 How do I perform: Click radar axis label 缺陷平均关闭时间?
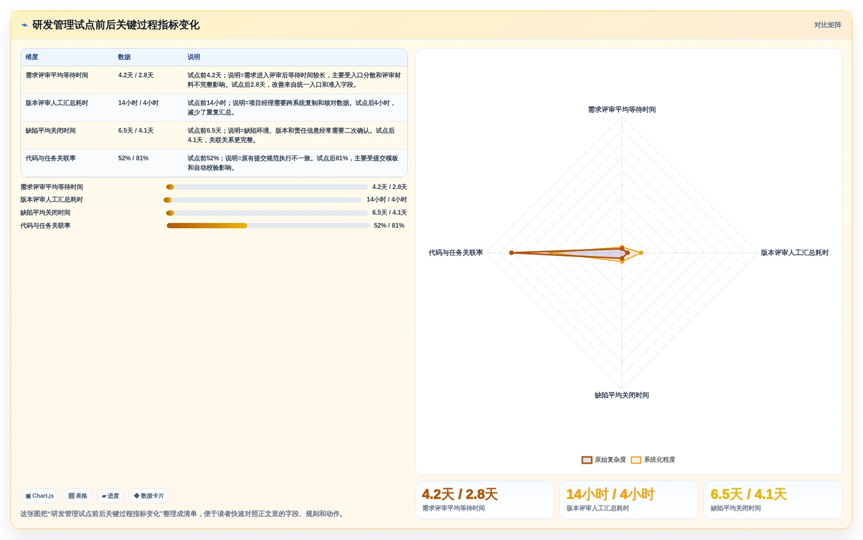tap(622, 395)
